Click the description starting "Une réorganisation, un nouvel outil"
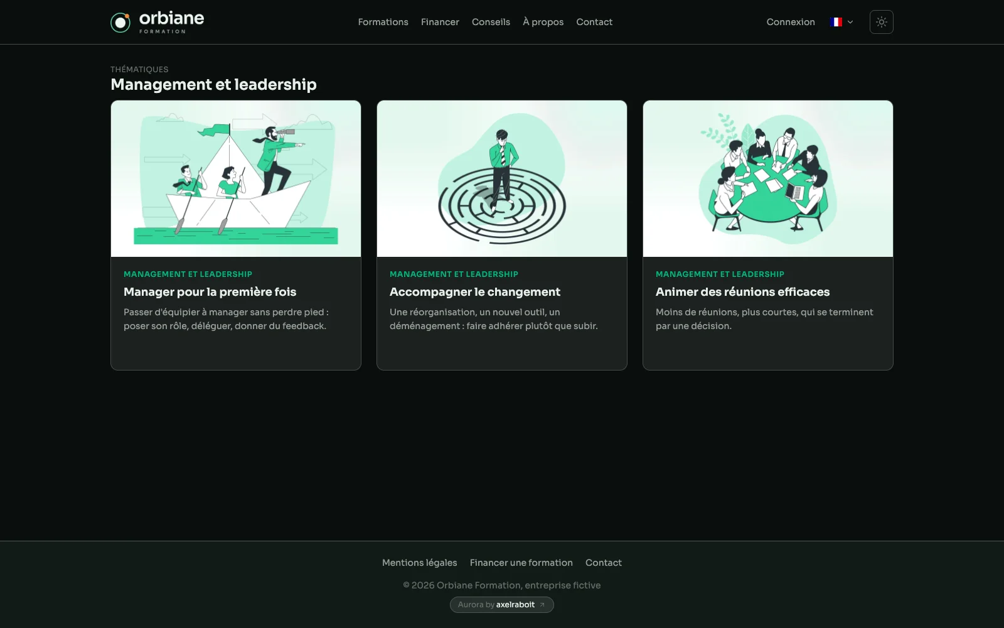Screen dimensions: 1004x628 coord(494,319)
